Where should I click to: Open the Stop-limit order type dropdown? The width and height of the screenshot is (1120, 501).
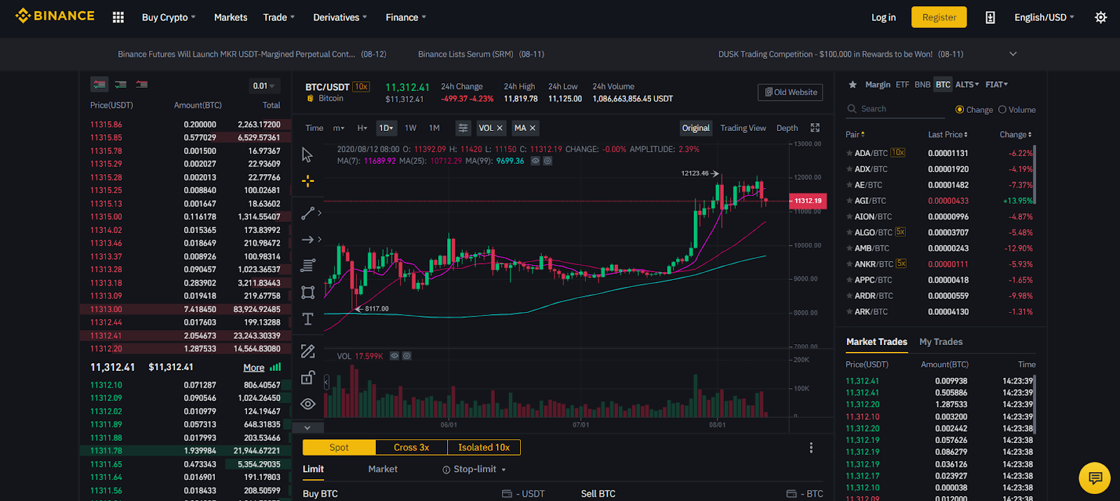pos(474,470)
